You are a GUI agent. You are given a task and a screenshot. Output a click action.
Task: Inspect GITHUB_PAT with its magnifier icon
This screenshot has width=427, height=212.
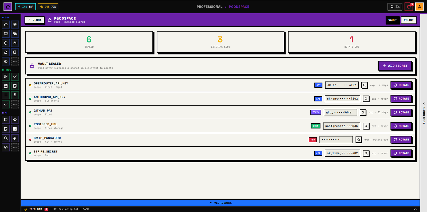click(x=363, y=112)
